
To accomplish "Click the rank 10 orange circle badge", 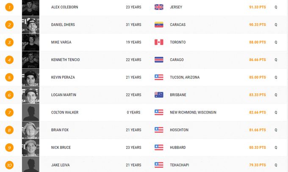I will (9, 165).
